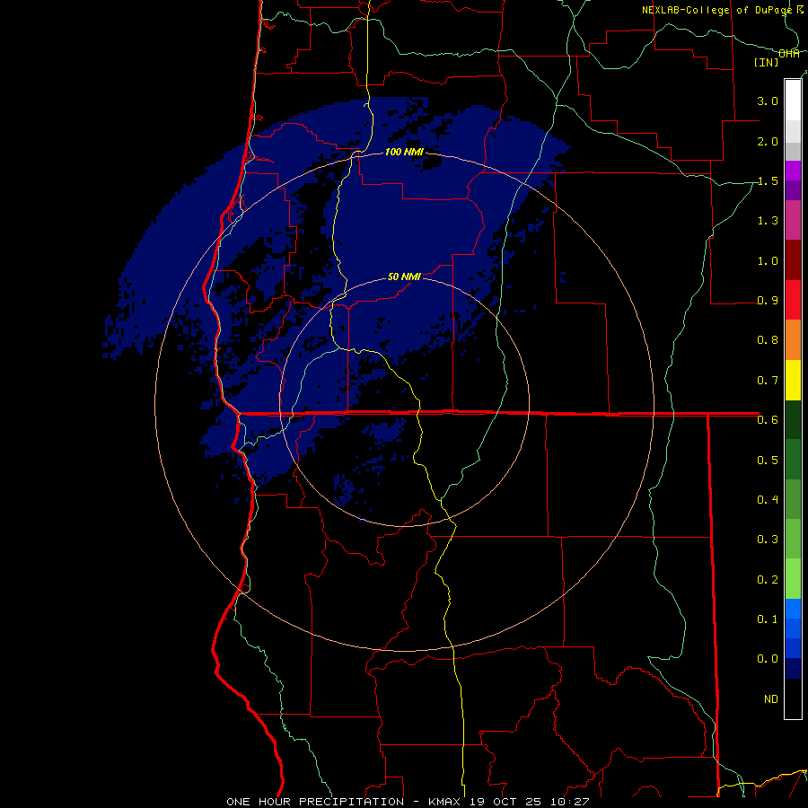Select the white swatch atop the legend
The height and width of the screenshot is (808, 808).
click(x=793, y=101)
